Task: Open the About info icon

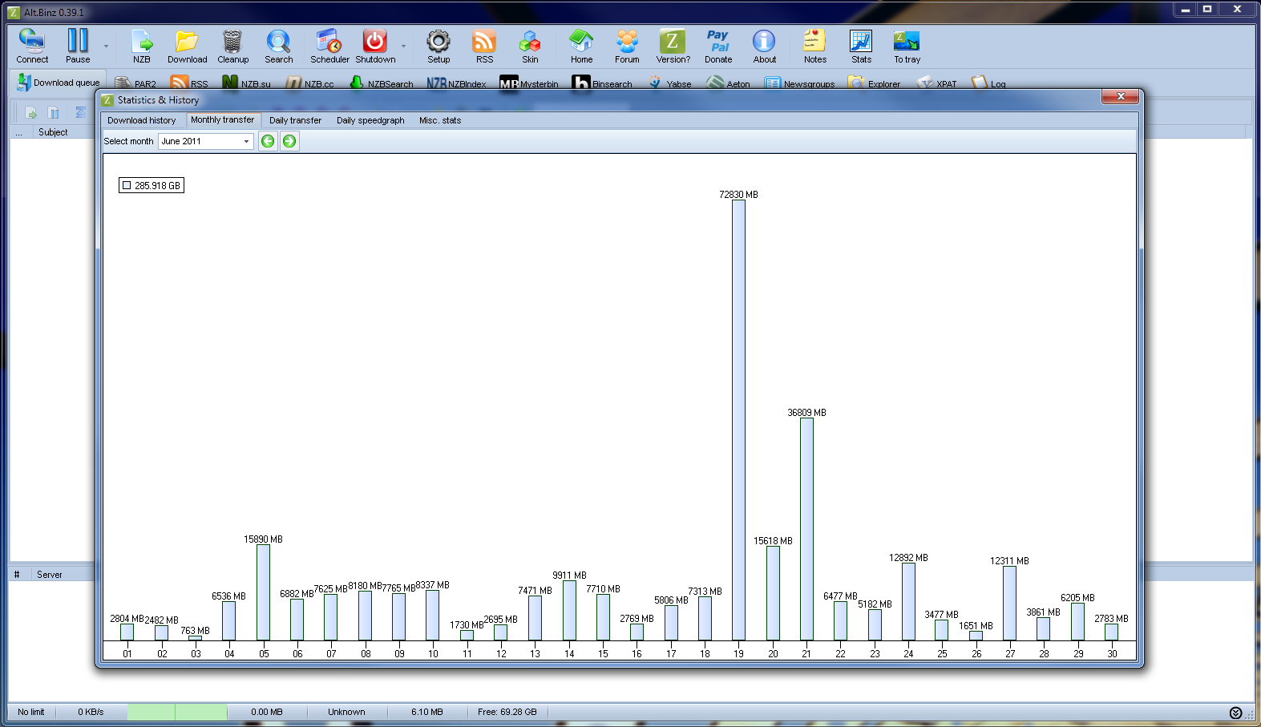Action: point(764,46)
